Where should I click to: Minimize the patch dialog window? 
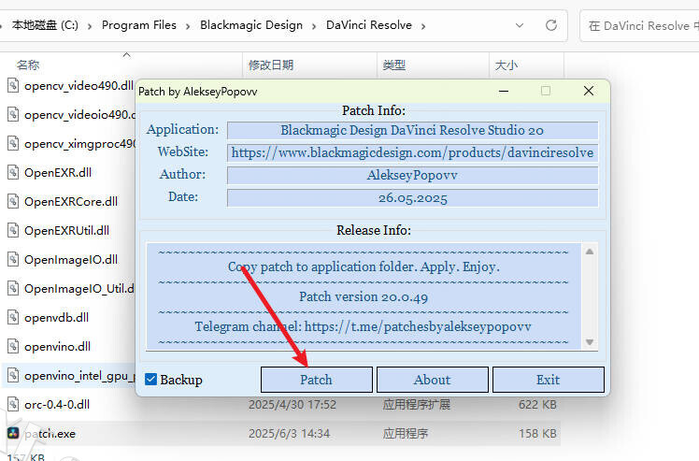[504, 91]
